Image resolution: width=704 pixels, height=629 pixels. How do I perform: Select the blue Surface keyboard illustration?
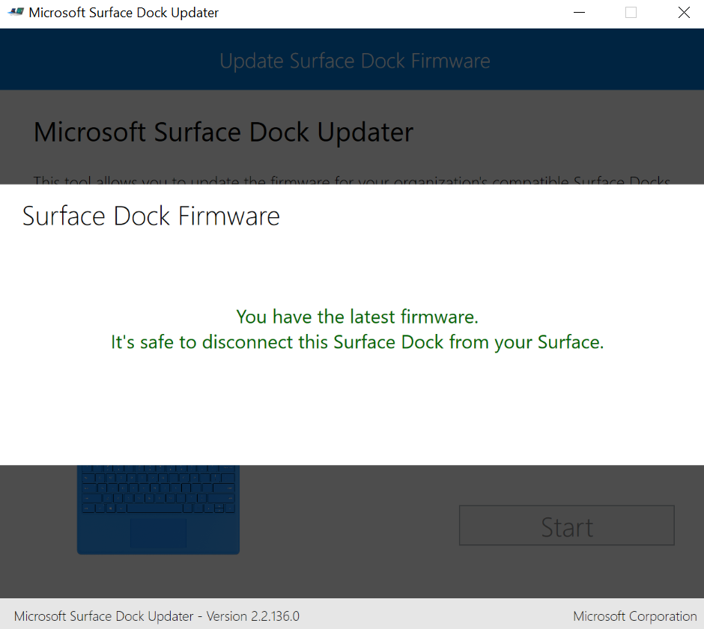158,510
